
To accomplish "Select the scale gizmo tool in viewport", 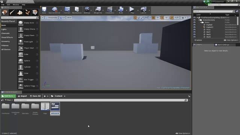I will [x=142, y=18].
